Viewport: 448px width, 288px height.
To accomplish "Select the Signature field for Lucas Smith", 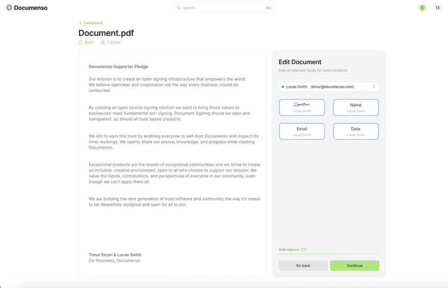I will 302,107.
